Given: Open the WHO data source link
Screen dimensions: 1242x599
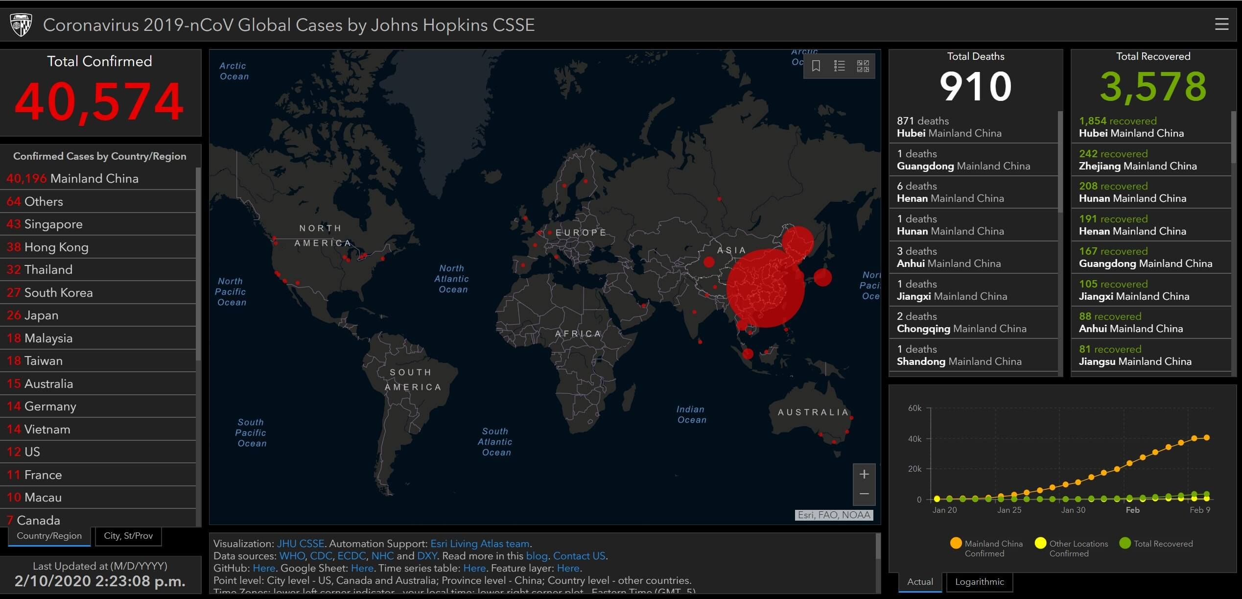Looking at the screenshot, I should pyautogui.click(x=292, y=556).
